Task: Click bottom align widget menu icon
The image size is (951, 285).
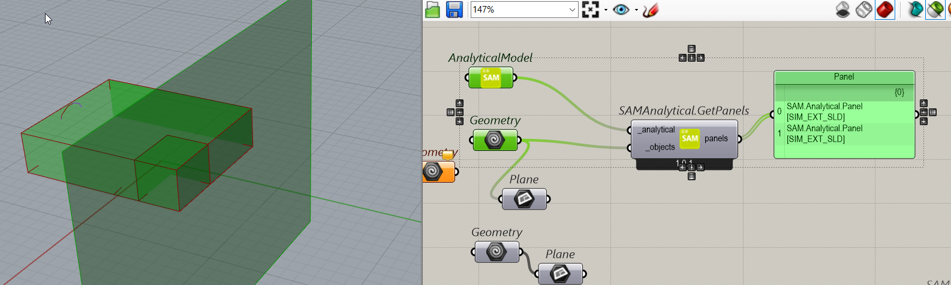Action: tap(691, 177)
